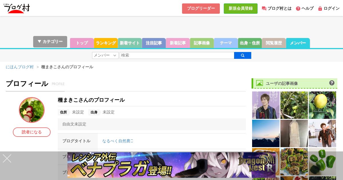
Task: Click the ブログ村とは chat icon
Action: pyautogui.click(x=264, y=9)
